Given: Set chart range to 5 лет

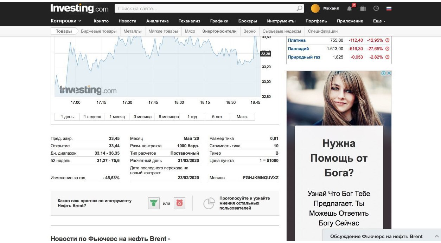Looking at the screenshot, I should [217, 117].
